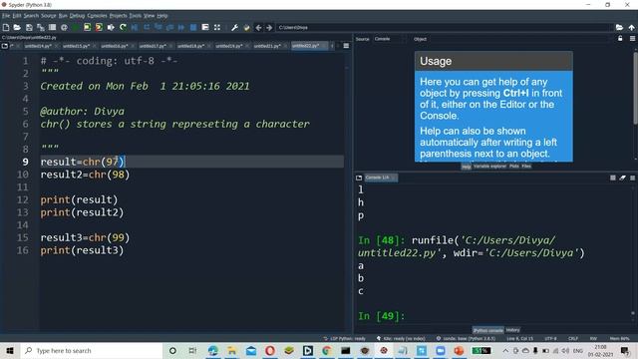Open the console browse tabs icon
The image size is (638, 359).
359,178
